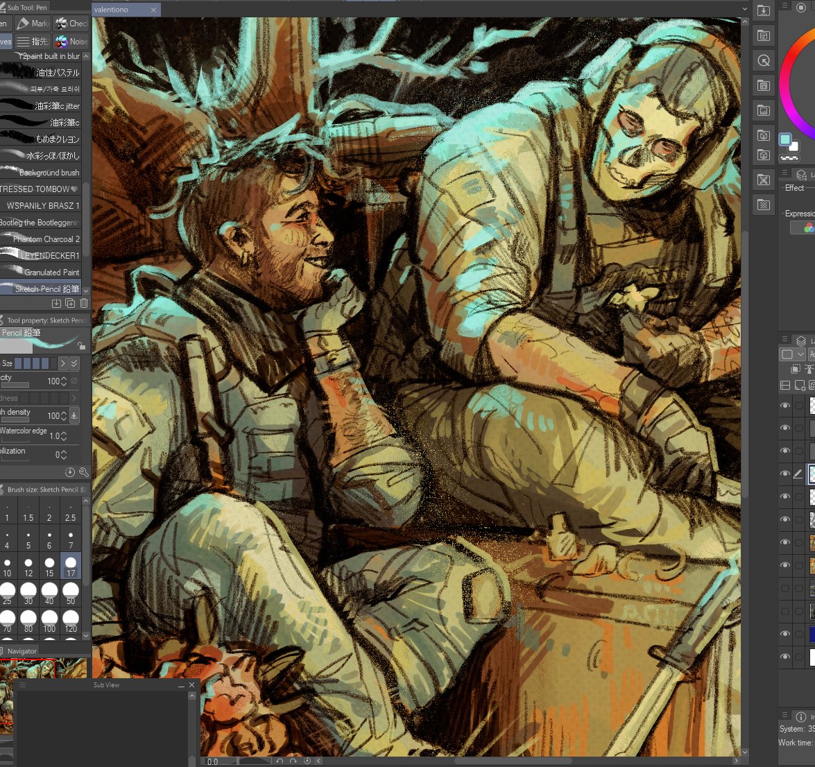Switch to the valentiono canvas tab

click(111, 10)
